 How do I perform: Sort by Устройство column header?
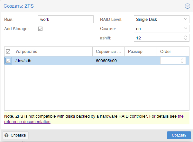click(52, 52)
